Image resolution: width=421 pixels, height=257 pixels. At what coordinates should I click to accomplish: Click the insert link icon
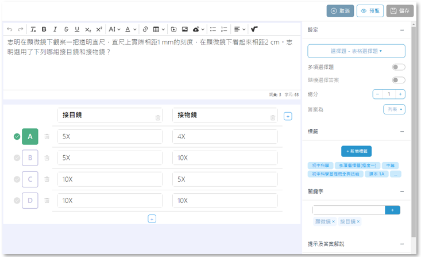(145, 29)
